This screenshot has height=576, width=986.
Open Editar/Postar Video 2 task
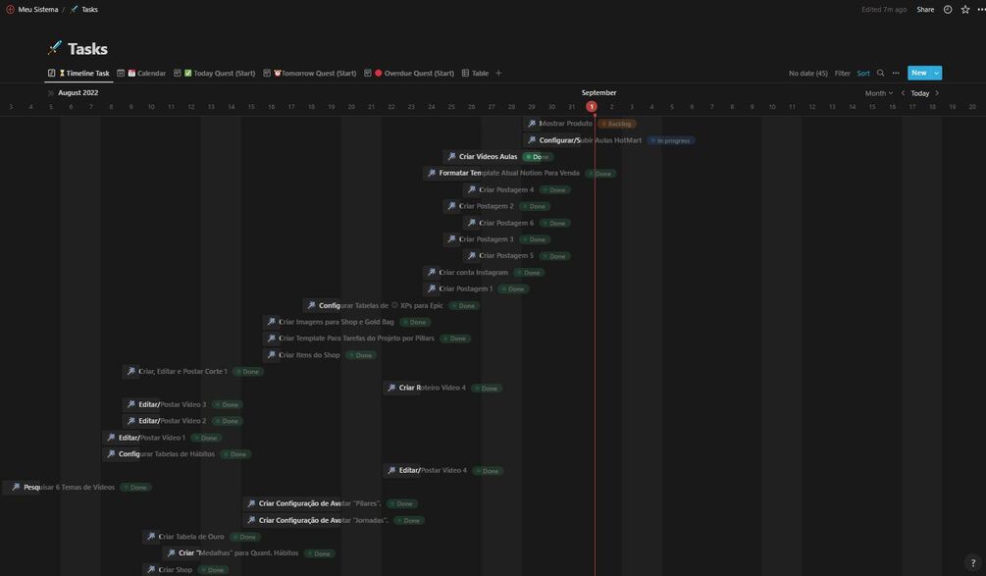point(173,421)
